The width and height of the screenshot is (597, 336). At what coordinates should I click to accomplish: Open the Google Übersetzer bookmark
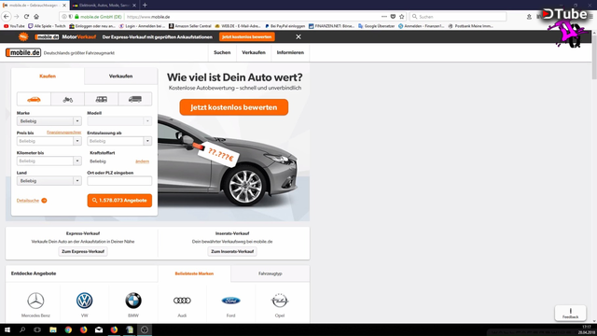point(376,26)
